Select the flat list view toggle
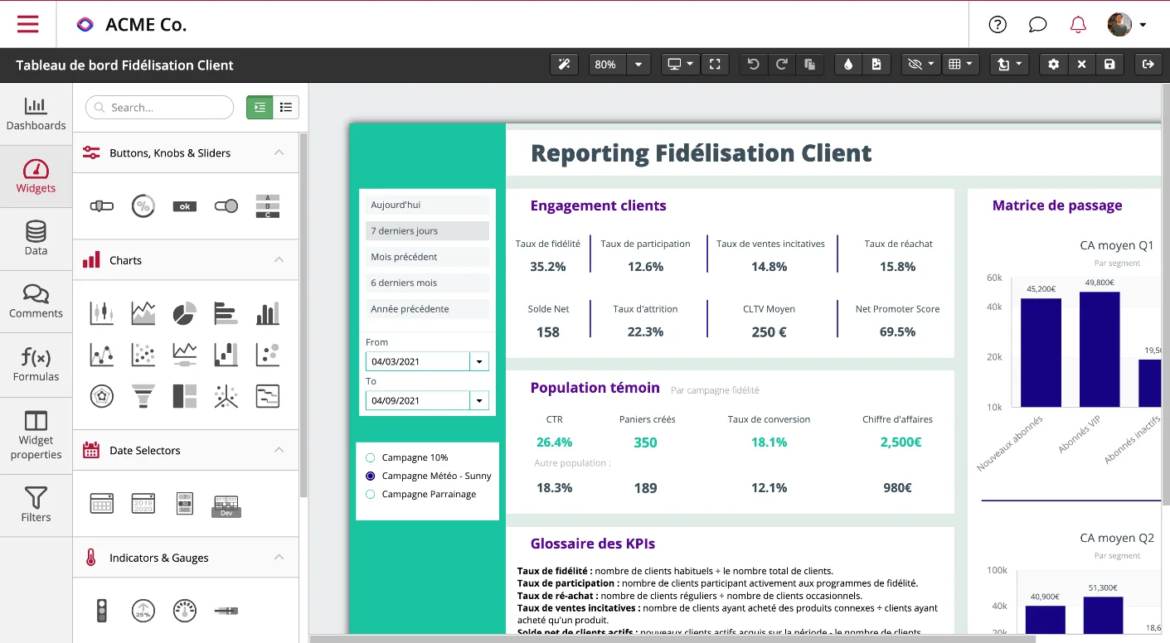 pyautogui.click(x=286, y=107)
